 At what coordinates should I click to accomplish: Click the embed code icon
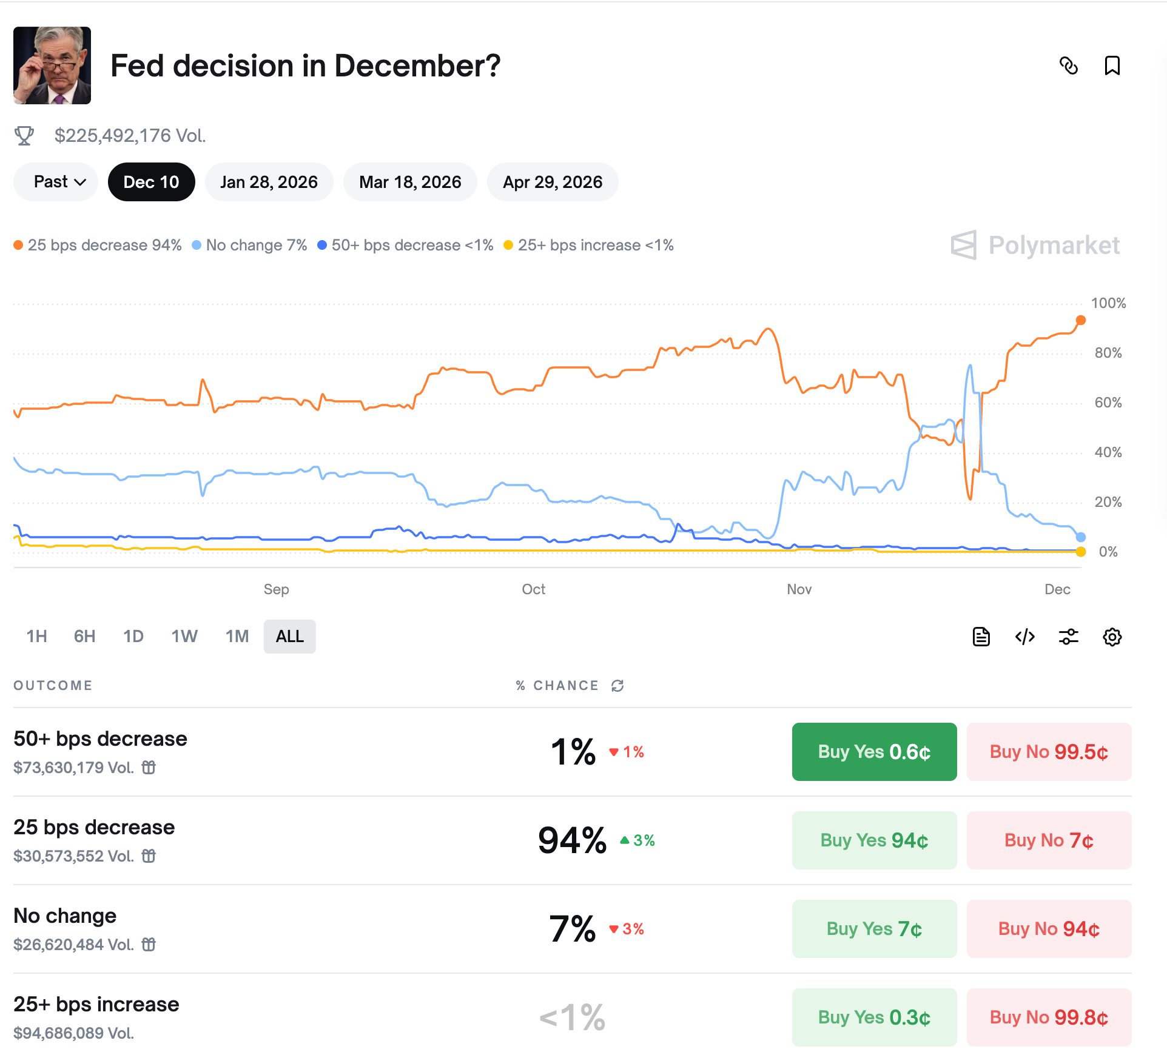1024,637
